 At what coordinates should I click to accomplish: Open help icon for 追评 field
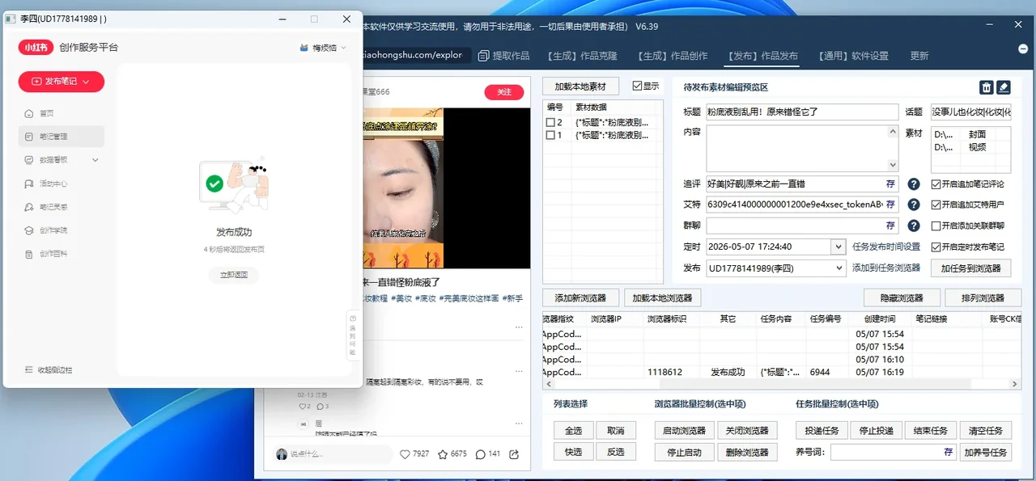[914, 184]
